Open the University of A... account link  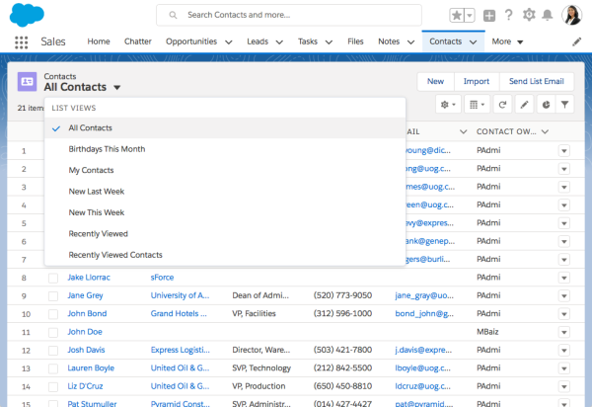tap(180, 296)
